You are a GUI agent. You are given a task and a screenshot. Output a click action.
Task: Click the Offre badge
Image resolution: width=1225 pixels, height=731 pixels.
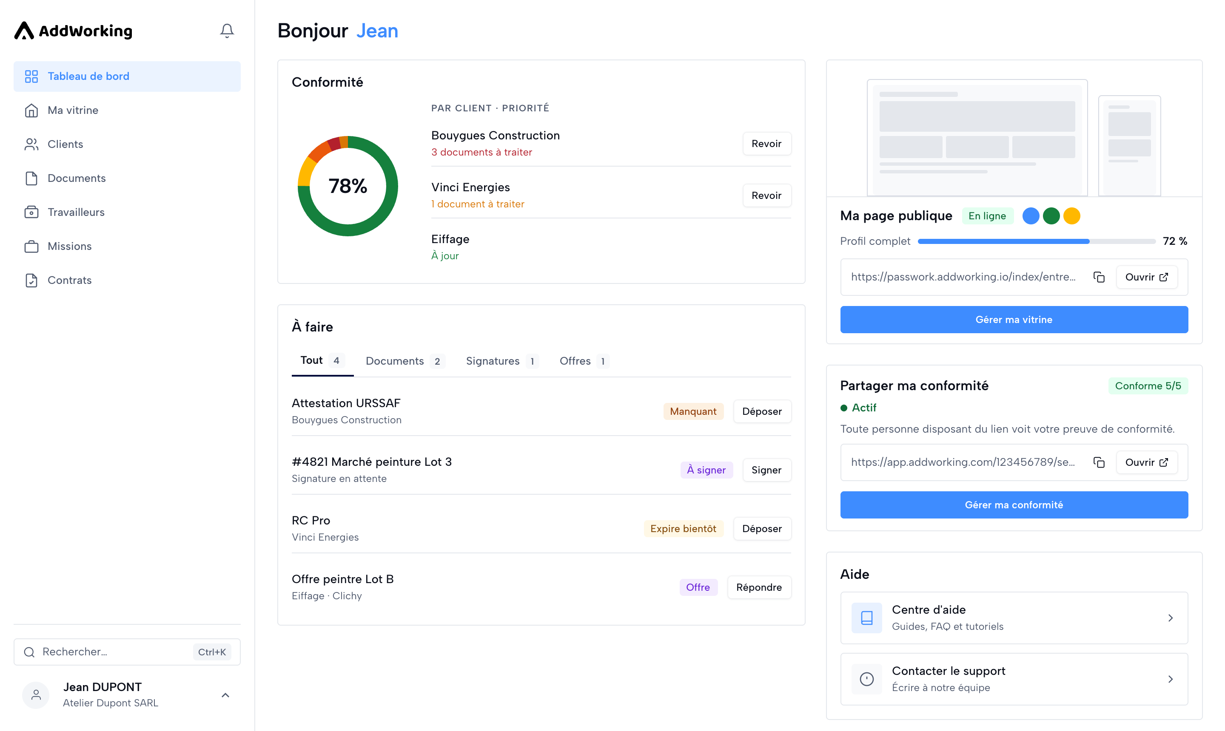coord(698,587)
